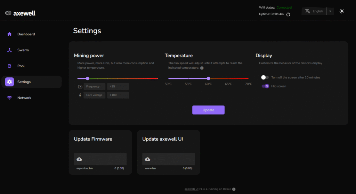Click the Mining power slider handle
Viewport: 356px width, 194px height.
[x=87, y=78]
